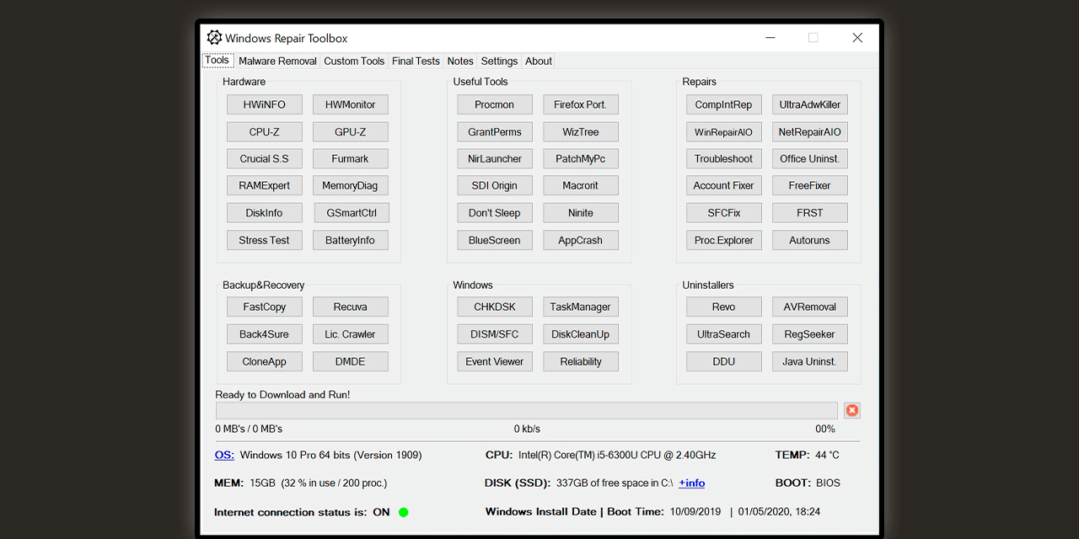Start FastCopy from Backup&Recovery

[x=265, y=307]
